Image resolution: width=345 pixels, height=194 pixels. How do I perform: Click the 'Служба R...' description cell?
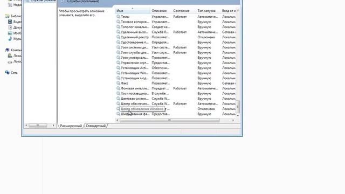click(160, 32)
